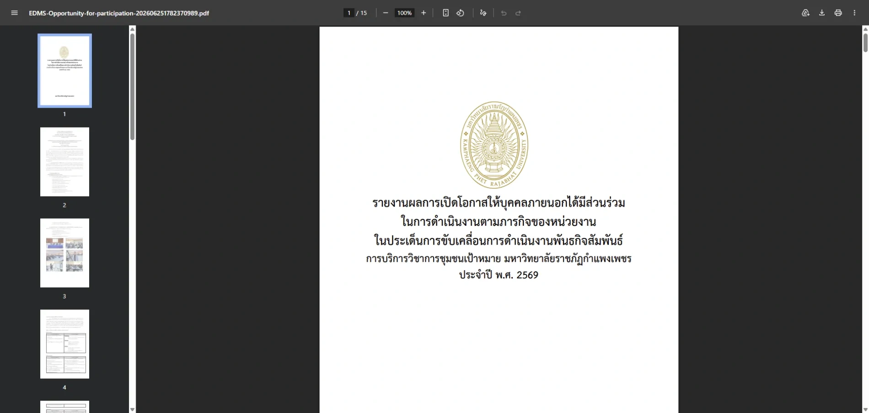Click the undo arrow icon
Screen dimensions: 869x413
click(x=504, y=13)
